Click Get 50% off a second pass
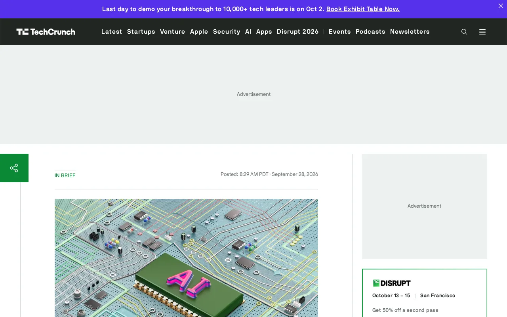The height and width of the screenshot is (317, 507). point(405,310)
